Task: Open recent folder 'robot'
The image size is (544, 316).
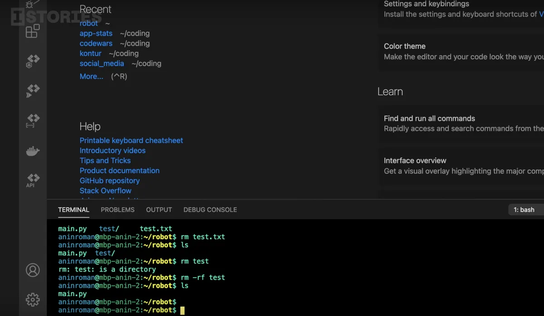Action: (x=89, y=23)
